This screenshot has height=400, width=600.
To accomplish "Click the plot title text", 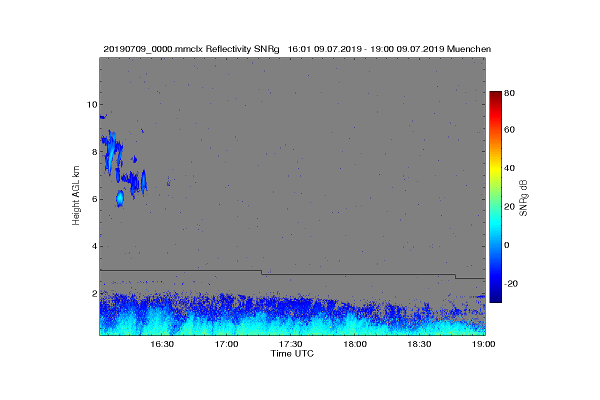I will point(297,49).
